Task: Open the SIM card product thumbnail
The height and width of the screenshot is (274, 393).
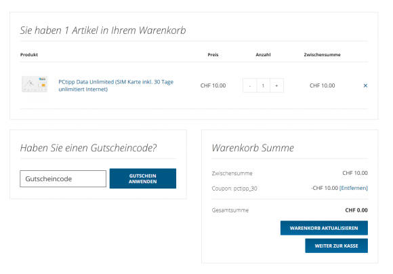Action: coord(35,84)
